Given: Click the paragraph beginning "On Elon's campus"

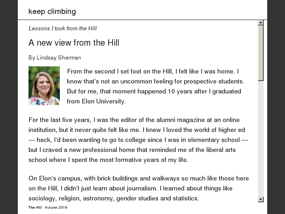Looking at the screenshot, I should point(139,188).
